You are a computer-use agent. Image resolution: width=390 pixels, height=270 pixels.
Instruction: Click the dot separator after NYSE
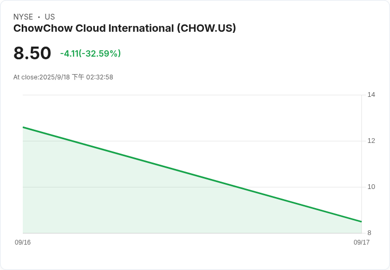pos(39,17)
